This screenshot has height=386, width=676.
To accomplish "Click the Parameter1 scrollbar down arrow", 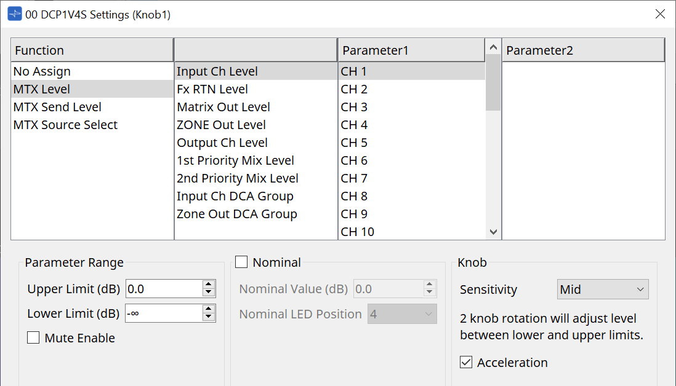I will 493,232.
